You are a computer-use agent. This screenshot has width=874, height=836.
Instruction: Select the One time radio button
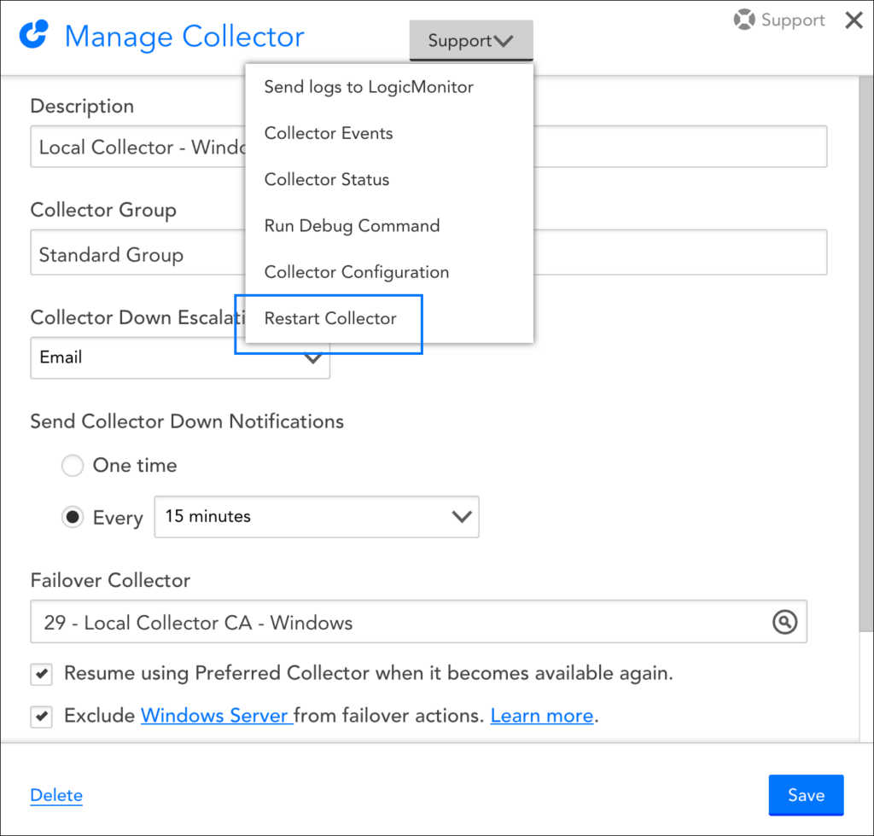73,465
